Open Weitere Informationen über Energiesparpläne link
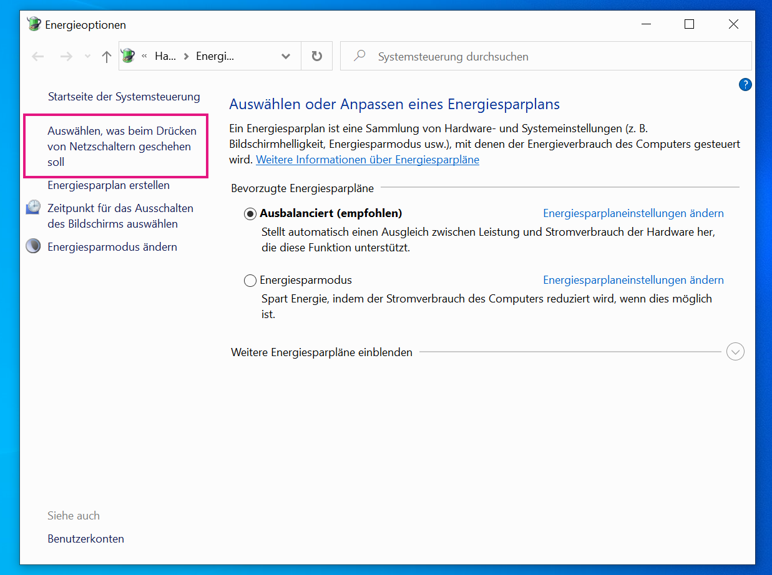Screen dimensions: 772x575 coord(367,160)
